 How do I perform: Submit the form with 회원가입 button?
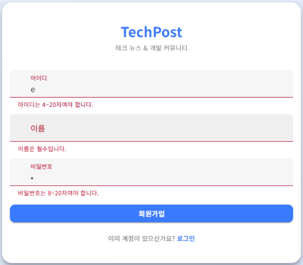tap(151, 214)
